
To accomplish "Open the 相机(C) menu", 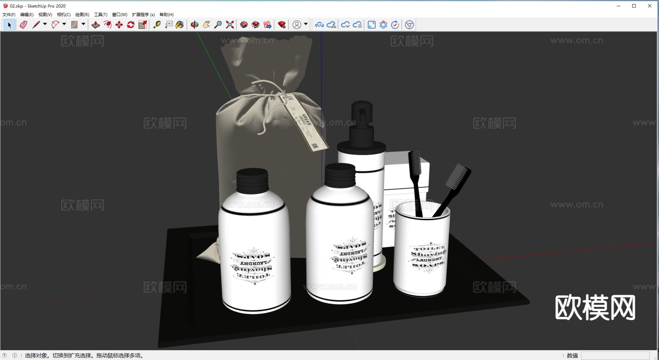I will pyautogui.click(x=64, y=15).
